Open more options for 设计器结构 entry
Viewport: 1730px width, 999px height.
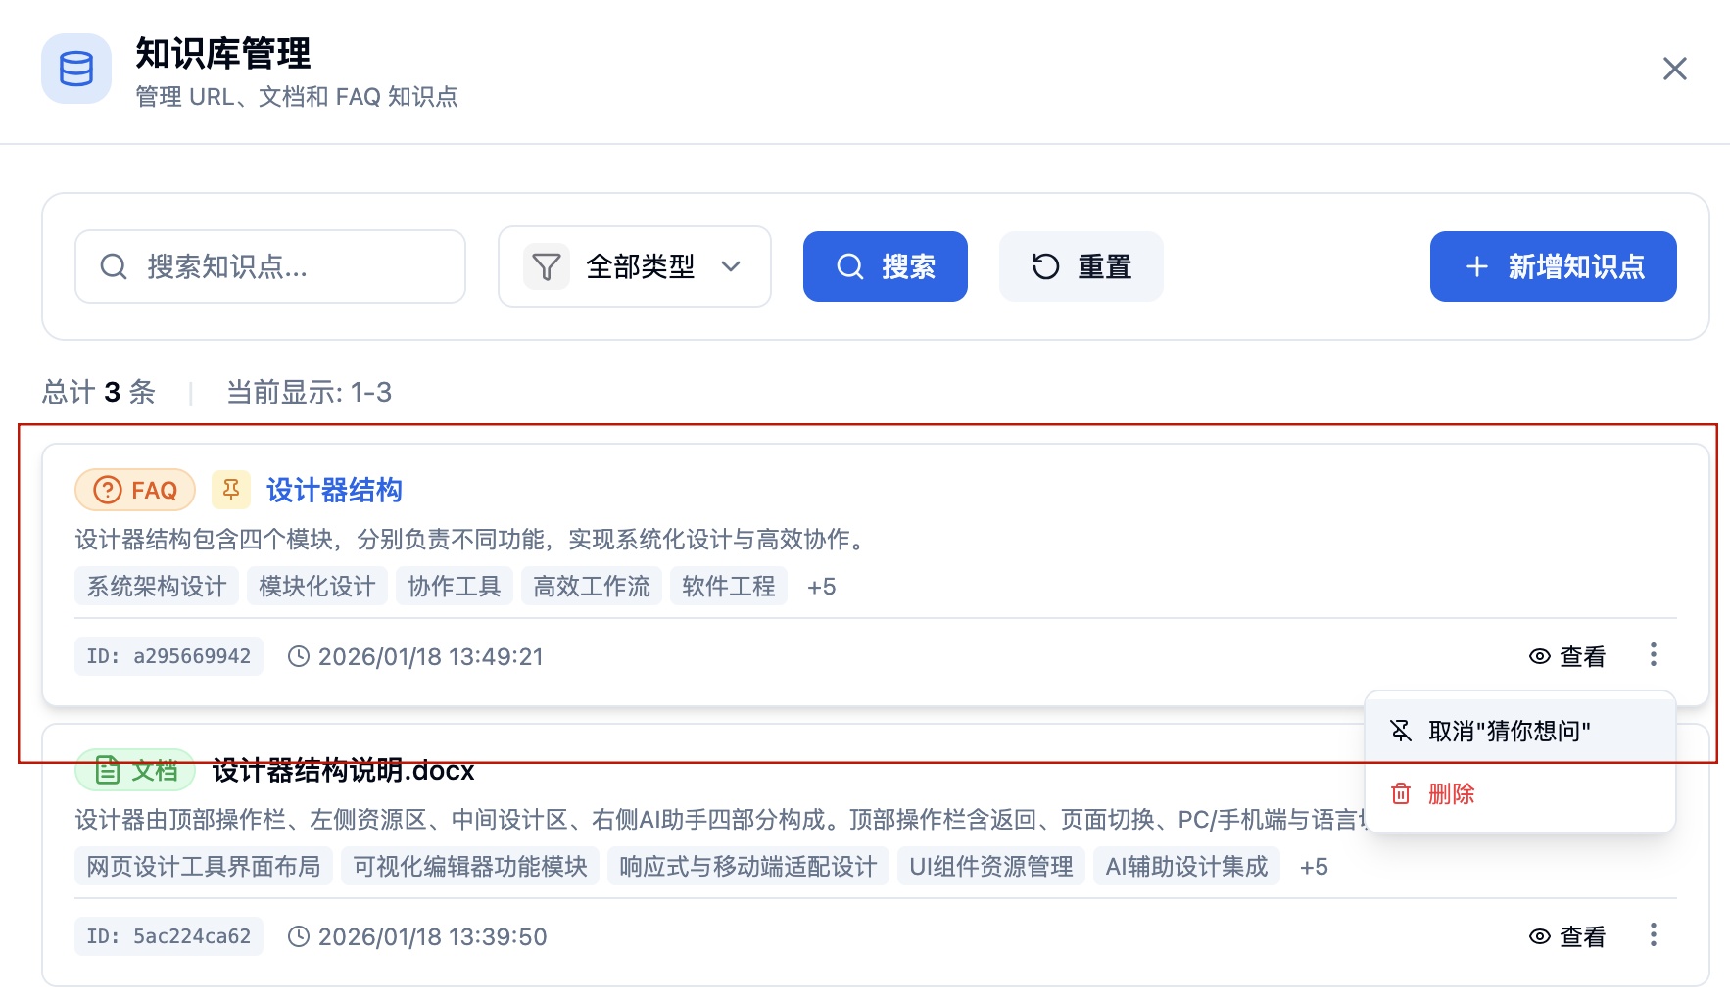[1654, 654]
